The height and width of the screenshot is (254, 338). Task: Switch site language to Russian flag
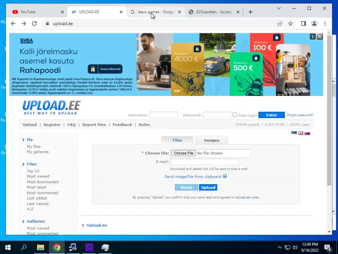(x=307, y=133)
